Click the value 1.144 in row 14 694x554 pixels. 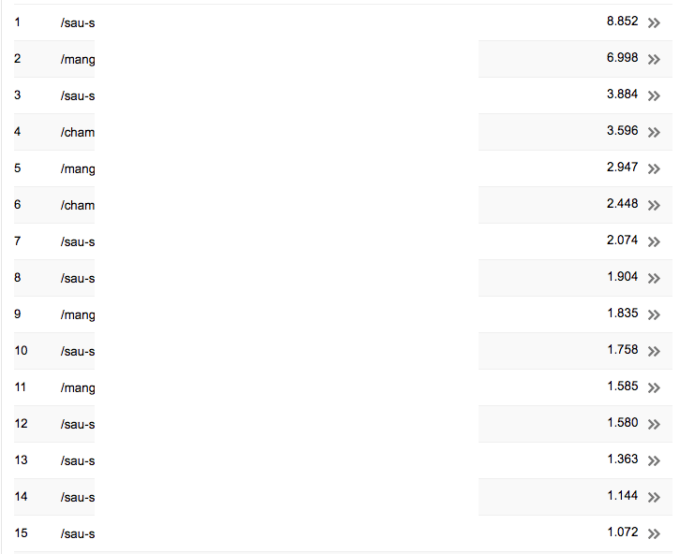pos(622,496)
